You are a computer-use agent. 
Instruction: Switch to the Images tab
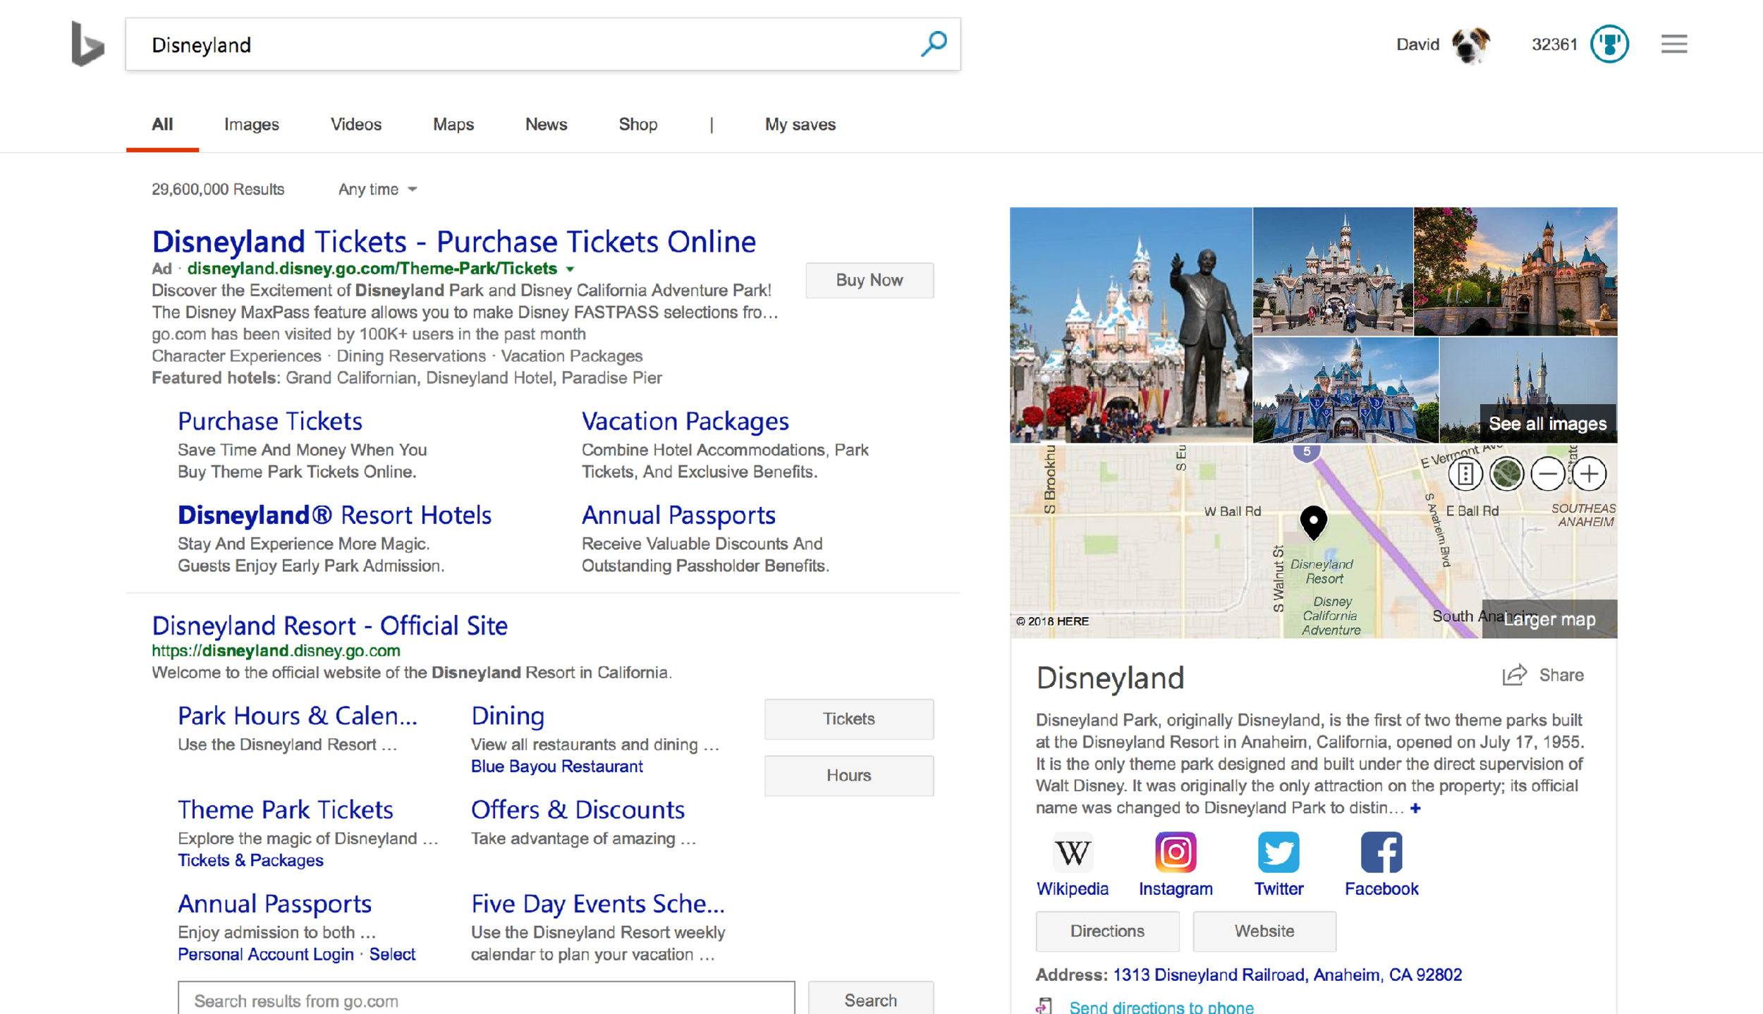coord(251,124)
